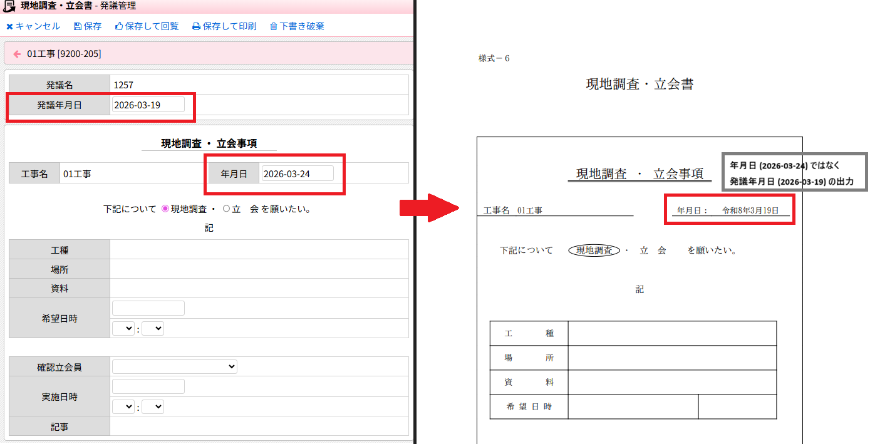Screen dimensions: 870x444
Task: Click the printer 保存して印刷 icon
Action: click(x=196, y=26)
